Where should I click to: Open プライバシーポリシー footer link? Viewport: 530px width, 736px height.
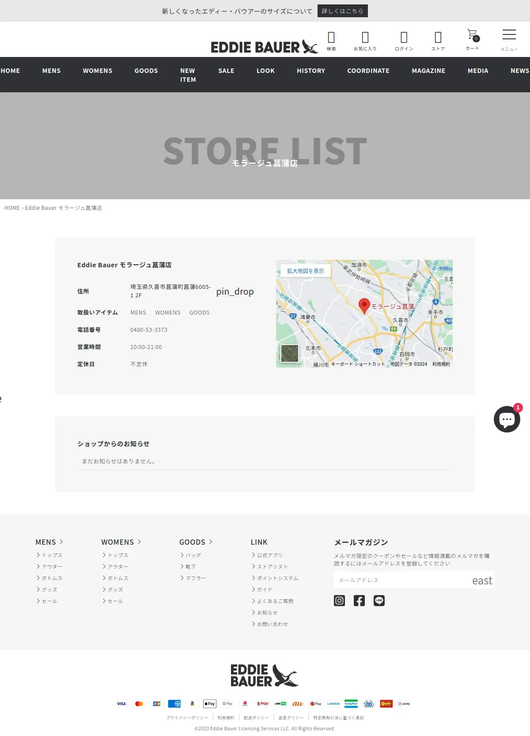tap(187, 718)
